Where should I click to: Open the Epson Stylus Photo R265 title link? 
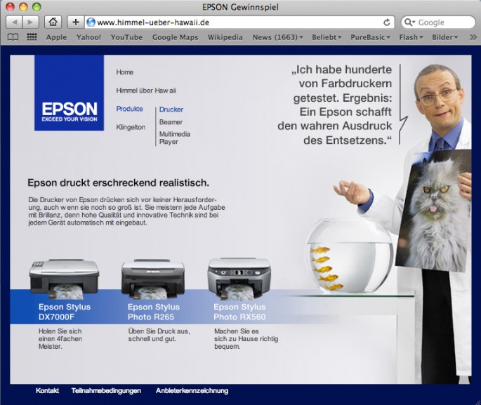[x=153, y=312]
